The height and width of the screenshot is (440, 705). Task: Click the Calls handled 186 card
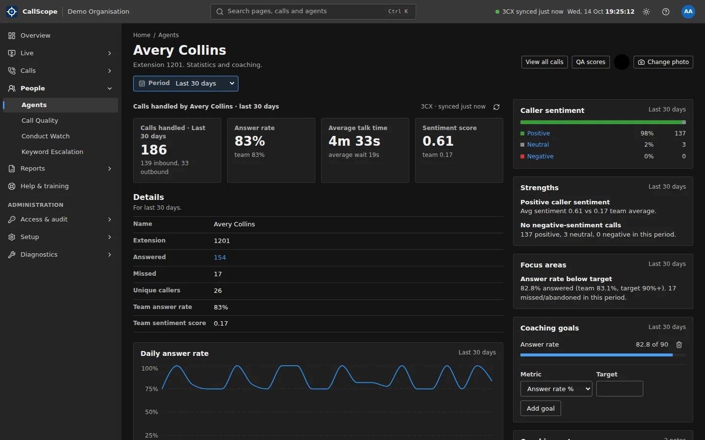tap(177, 151)
